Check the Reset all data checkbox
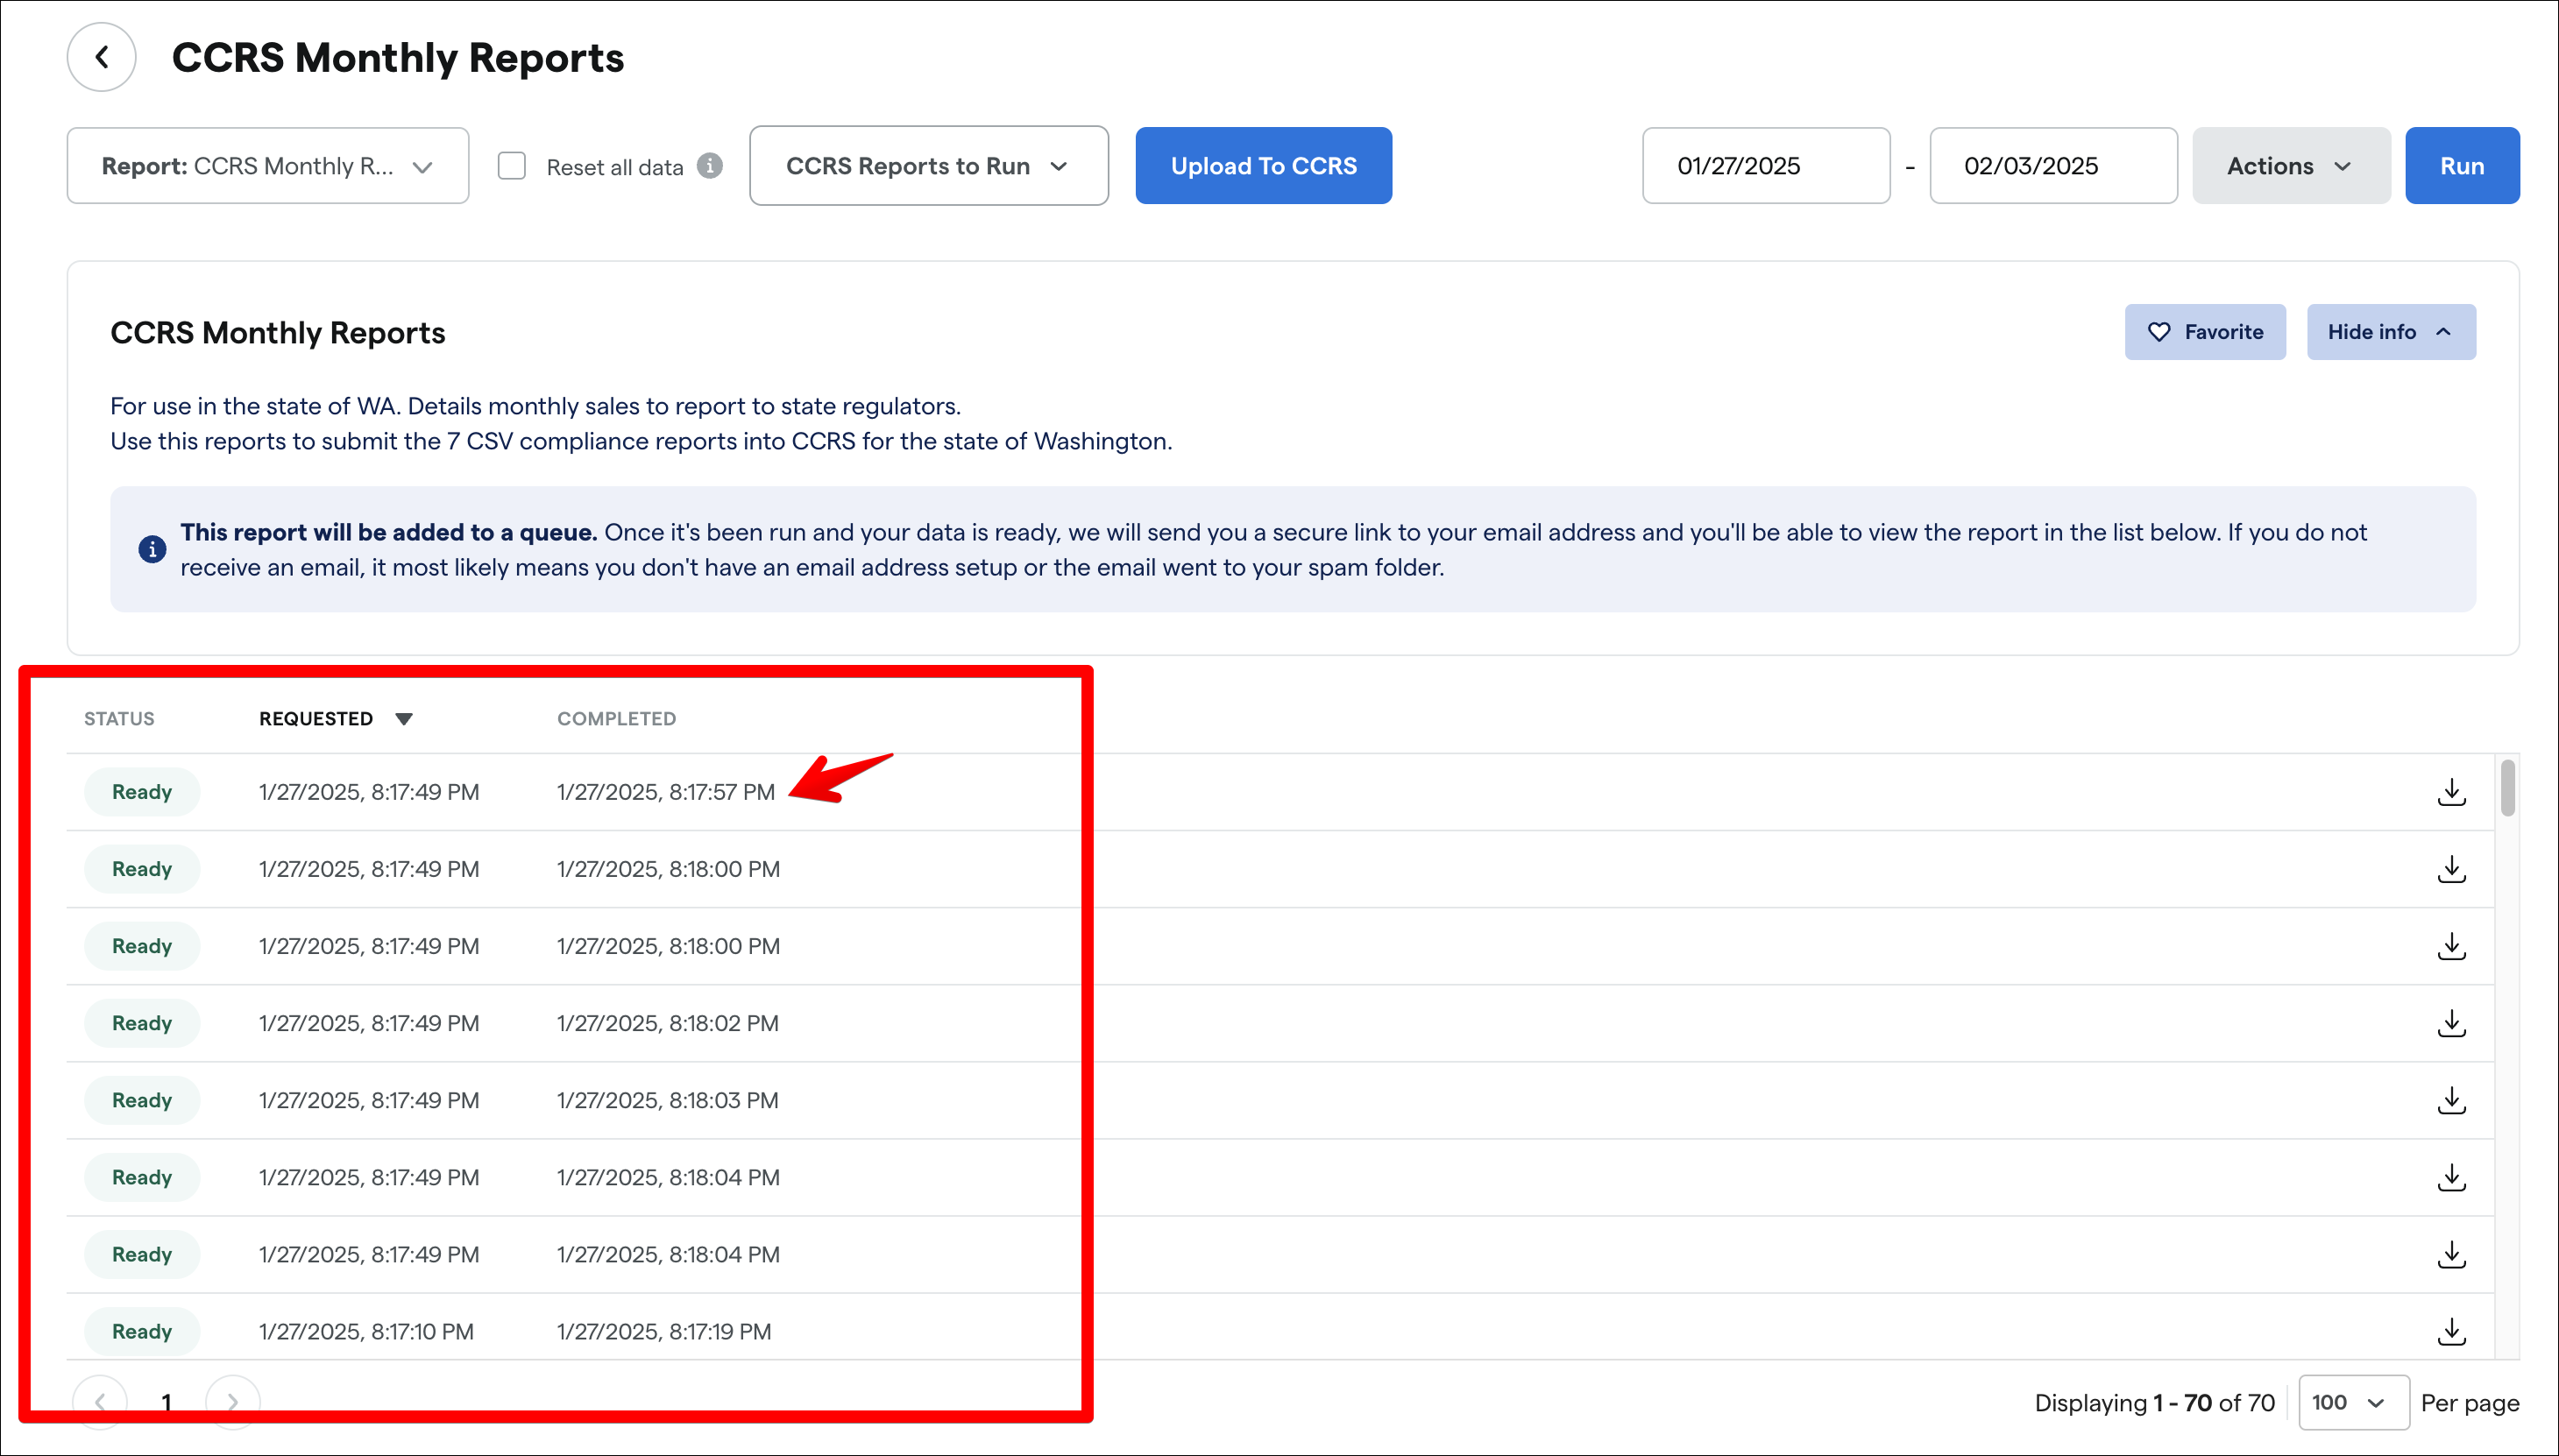 (x=512, y=166)
